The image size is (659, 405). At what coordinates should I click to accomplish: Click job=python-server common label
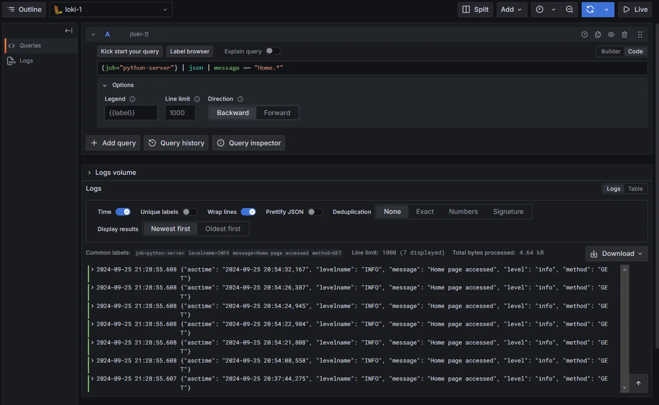(x=160, y=253)
